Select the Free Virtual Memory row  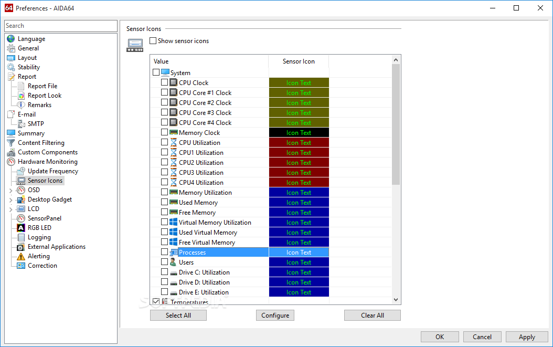(x=207, y=243)
